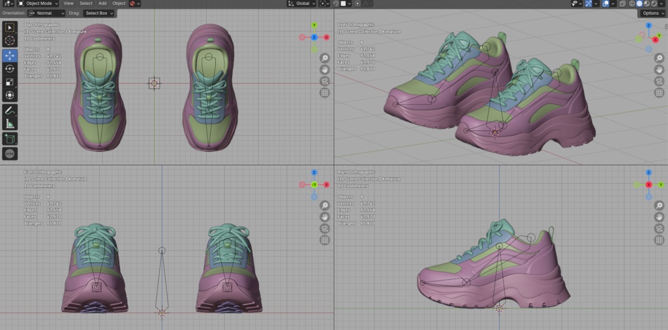Select the shoe in Right Orthographic view
This screenshot has width=668, height=330.
click(494, 264)
